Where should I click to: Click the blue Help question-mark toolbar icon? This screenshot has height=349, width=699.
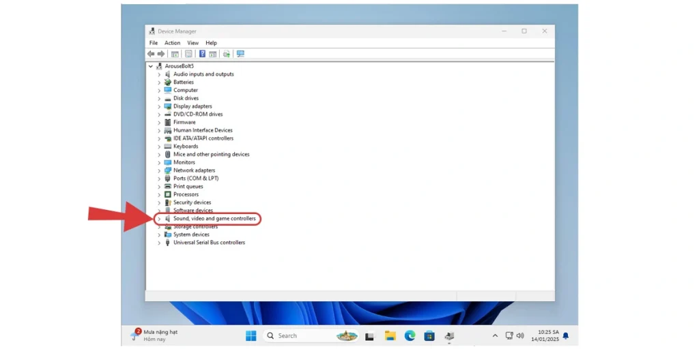(202, 54)
